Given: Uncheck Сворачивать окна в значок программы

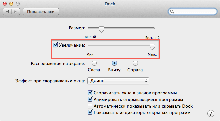Looking at the screenshot, I should (90, 93).
